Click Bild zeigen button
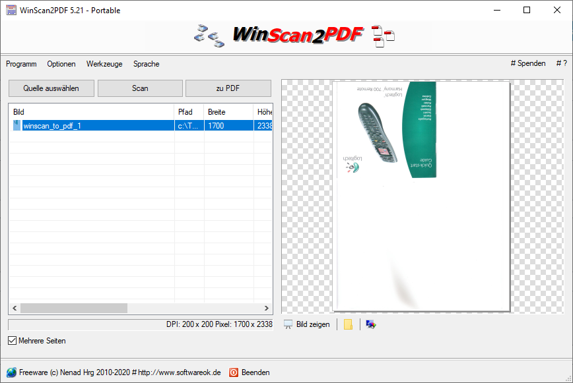This screenshot has height=383, width=573. coord(306,324)
